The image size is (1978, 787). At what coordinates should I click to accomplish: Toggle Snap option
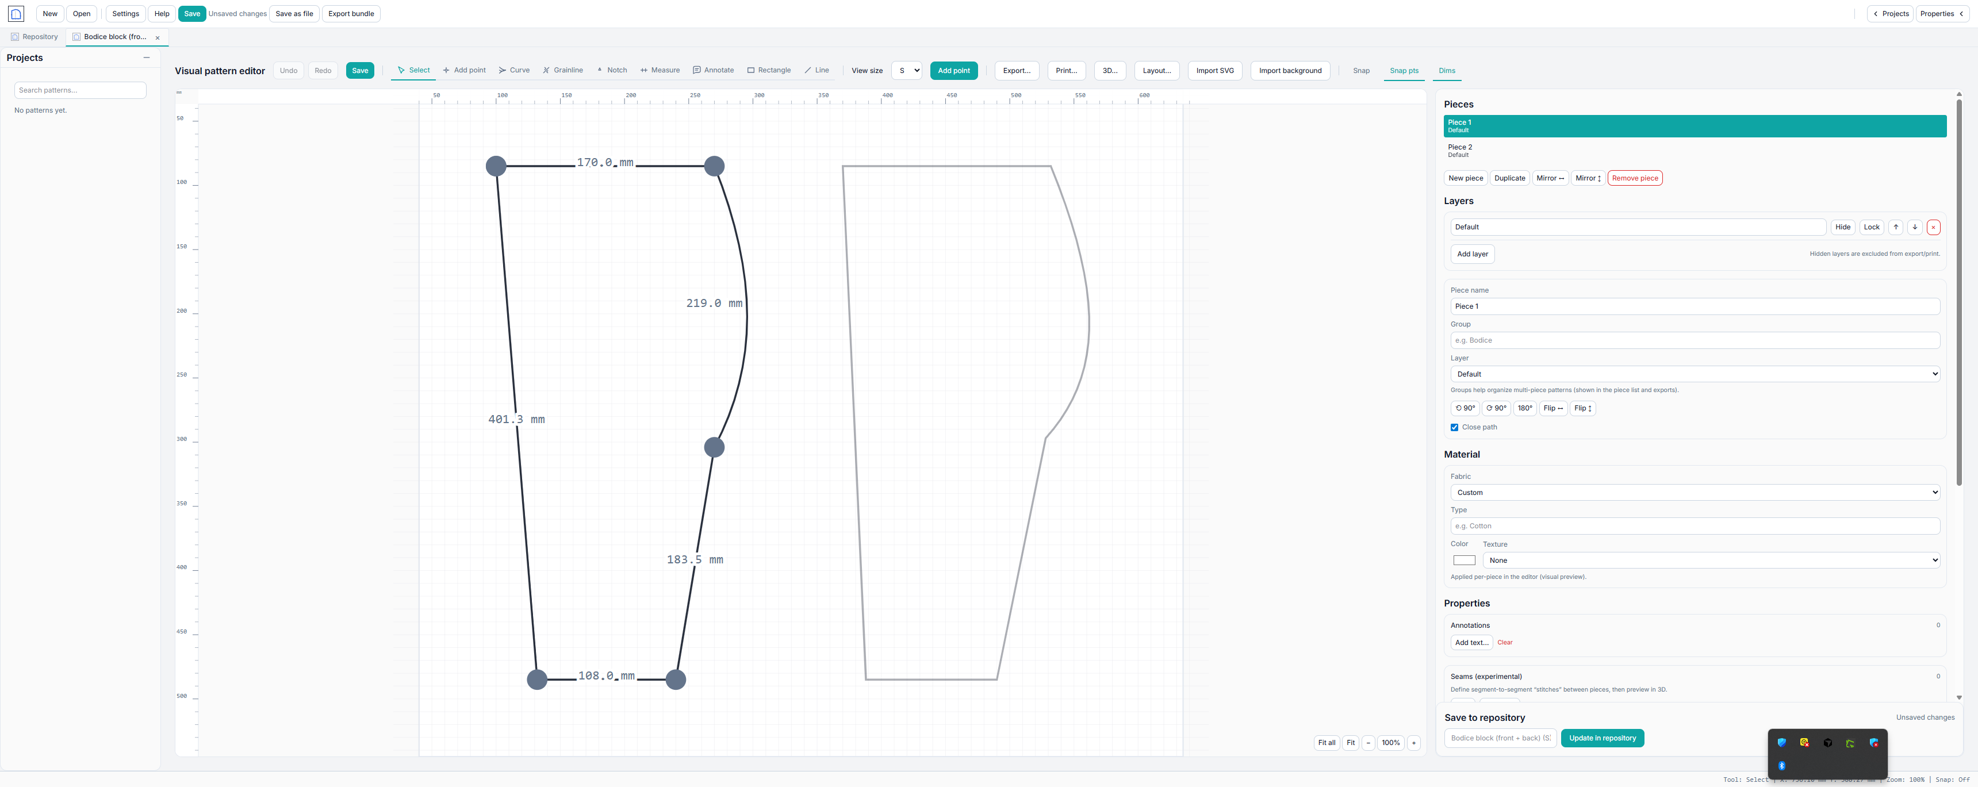[x=1360, y=71]
